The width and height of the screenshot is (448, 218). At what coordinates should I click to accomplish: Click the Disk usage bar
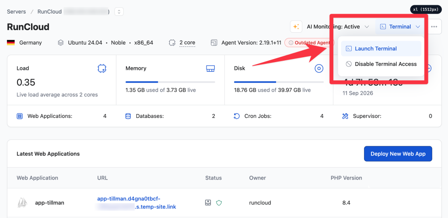[279, 82]
